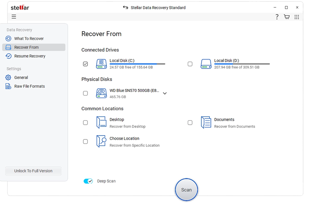
Task: Click the Documents location label
Action: point(224,119)
